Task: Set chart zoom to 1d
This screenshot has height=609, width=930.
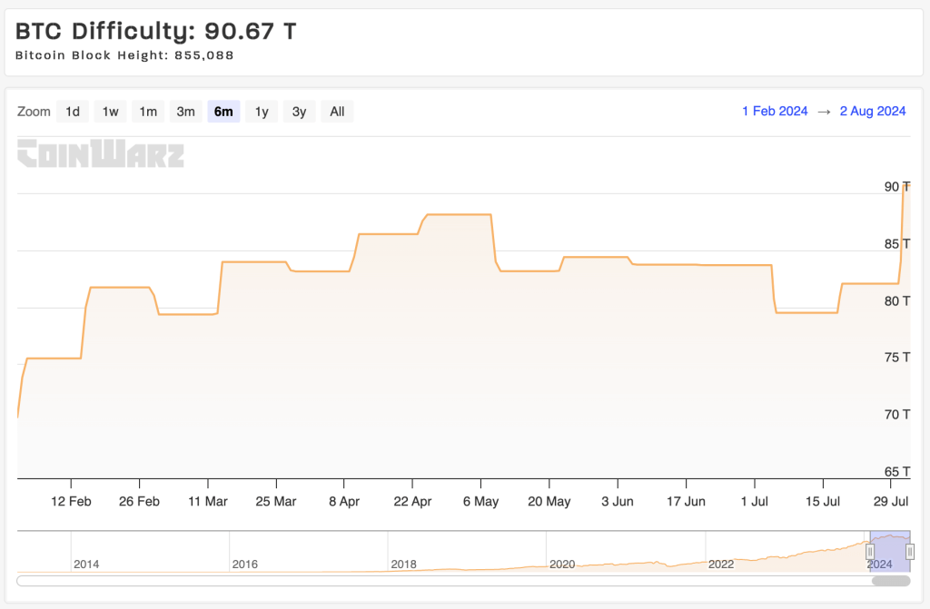Action: 73,112
